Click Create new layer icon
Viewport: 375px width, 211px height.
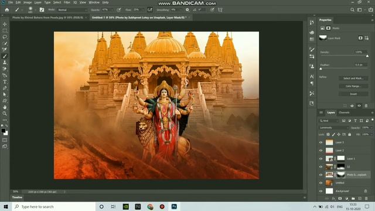click(x=360, y=199)
